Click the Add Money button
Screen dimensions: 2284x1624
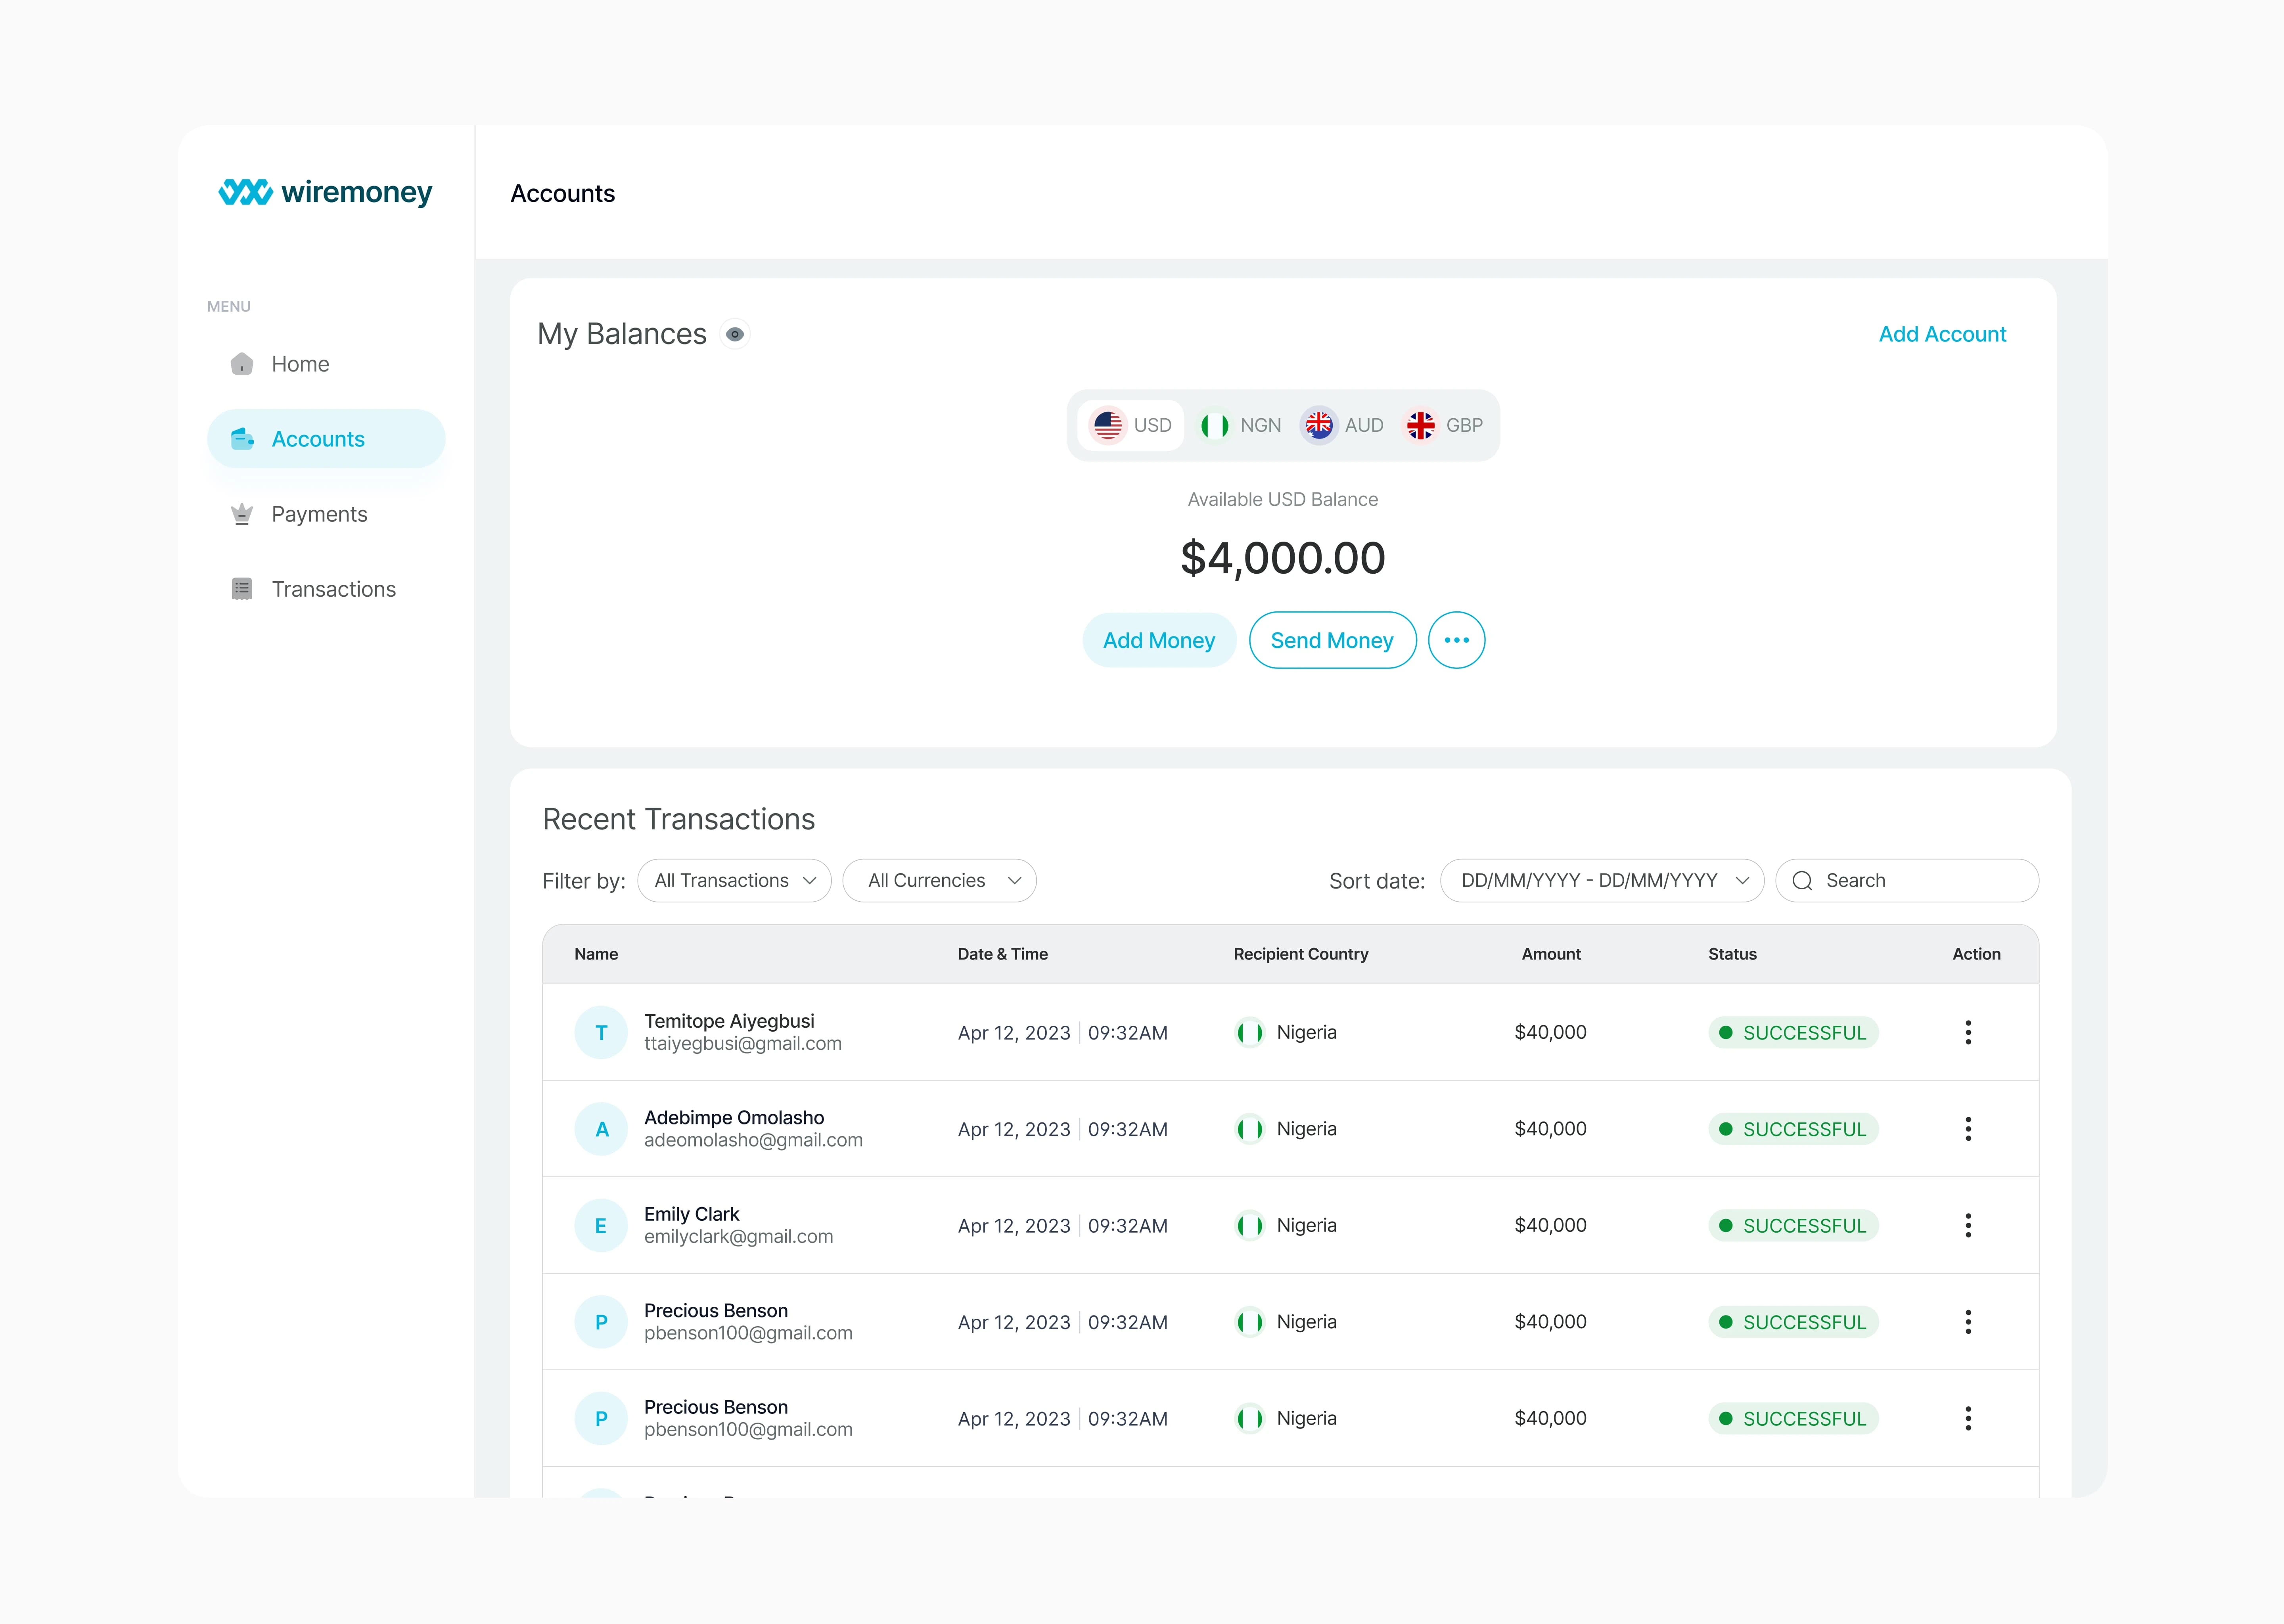point(1159,640)
